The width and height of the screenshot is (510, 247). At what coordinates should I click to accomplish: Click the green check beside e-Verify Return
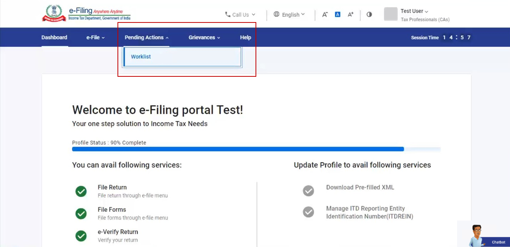click(x=81, y=236)
